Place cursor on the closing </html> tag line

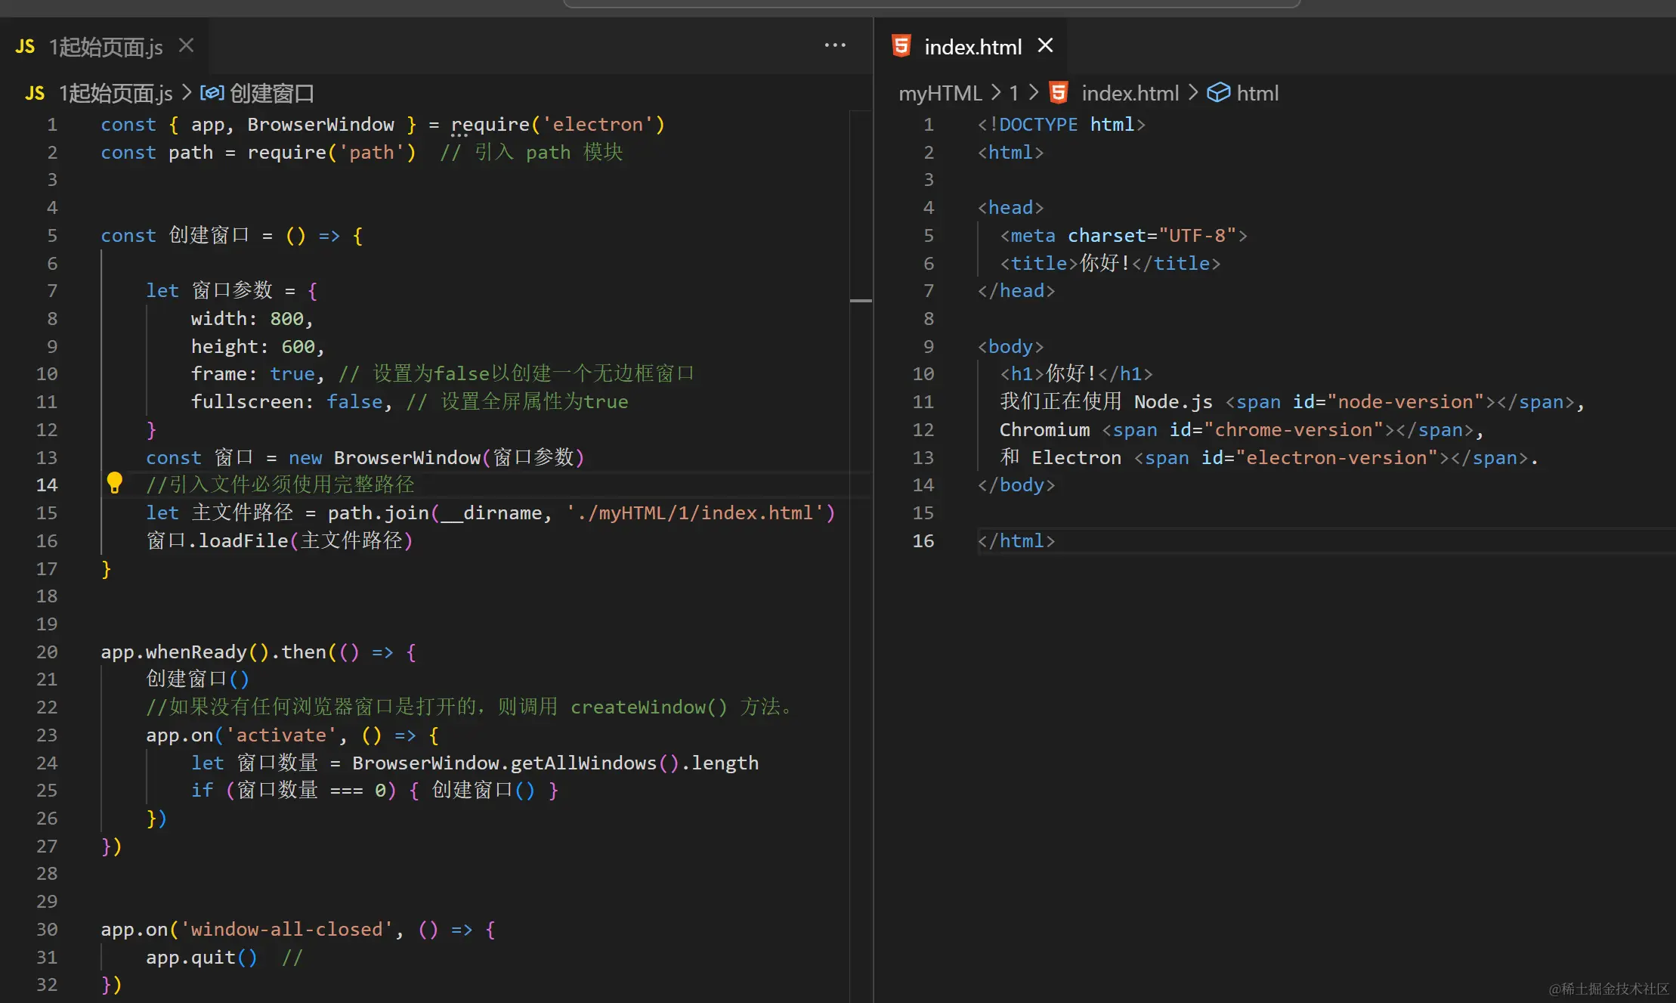tap(1016, 541)
